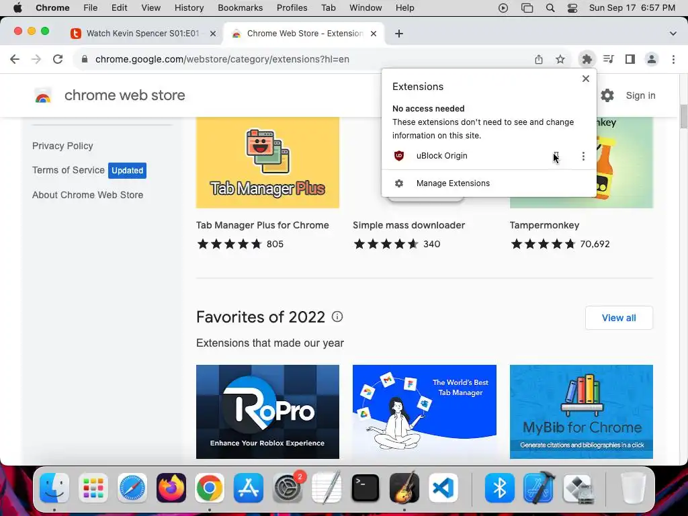Image resolution: width=688 pixels, height=516 pixels.
Task: Open Finder from the Dock
Action: click(54, 488)
